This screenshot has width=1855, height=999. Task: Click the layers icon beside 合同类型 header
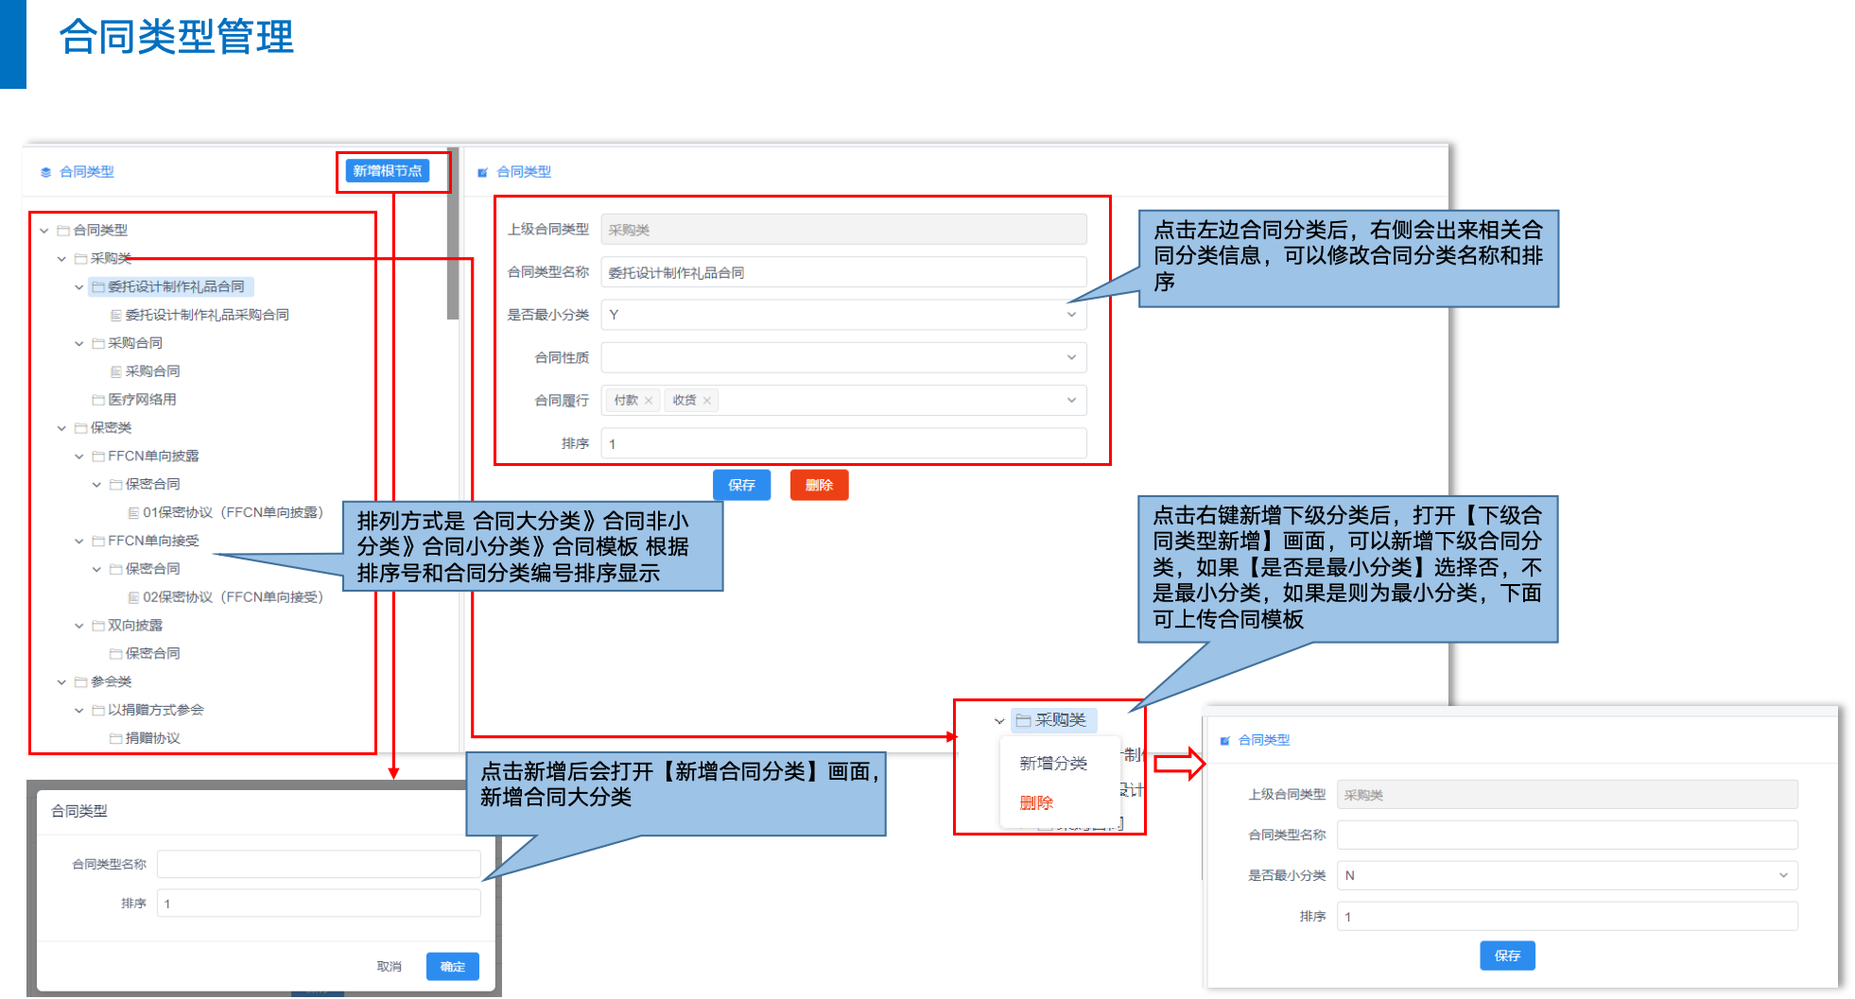(45, 172)
